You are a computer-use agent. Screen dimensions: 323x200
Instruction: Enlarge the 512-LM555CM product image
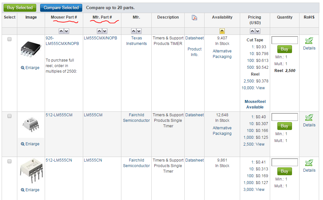click(x=30, y=144)
